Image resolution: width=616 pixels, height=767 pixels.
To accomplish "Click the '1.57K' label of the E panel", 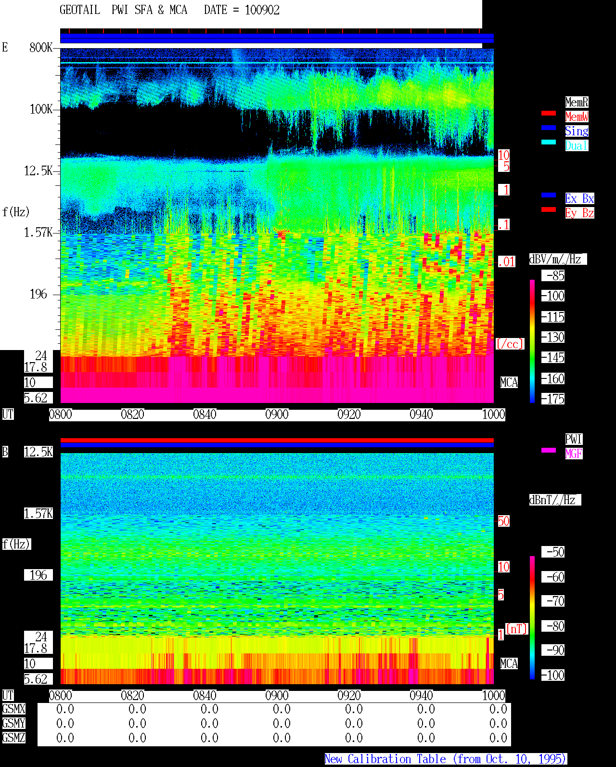I will [38, 232].
